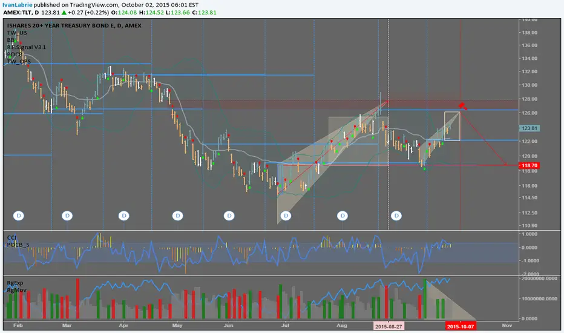Select the TW_UB indicator label
Image resolution: width=564 pixels, height=333 pixels.
pyautogui.click(x=17, y=33)
